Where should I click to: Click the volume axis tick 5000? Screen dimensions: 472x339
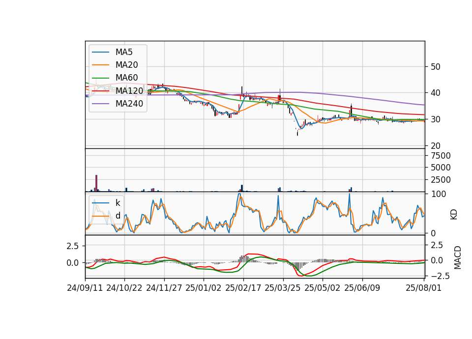point(441,168)
